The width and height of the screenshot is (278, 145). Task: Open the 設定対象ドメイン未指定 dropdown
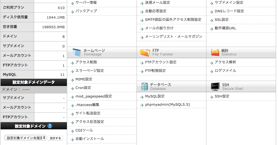(x=25, y=138)
